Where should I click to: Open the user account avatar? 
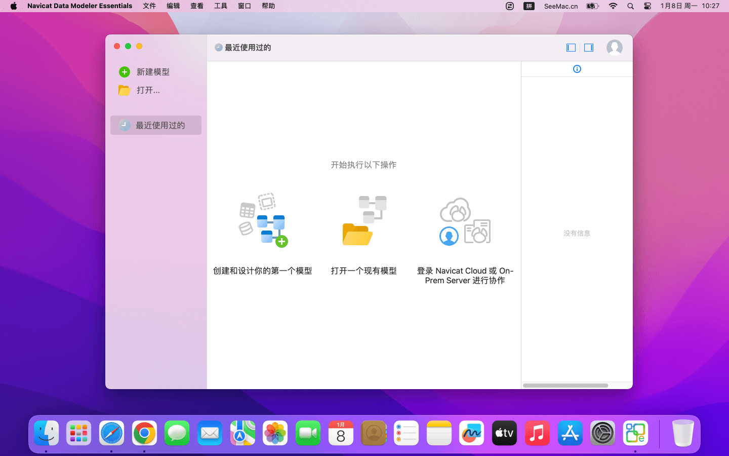click(614, 48)
